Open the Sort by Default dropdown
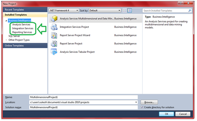 105,10
